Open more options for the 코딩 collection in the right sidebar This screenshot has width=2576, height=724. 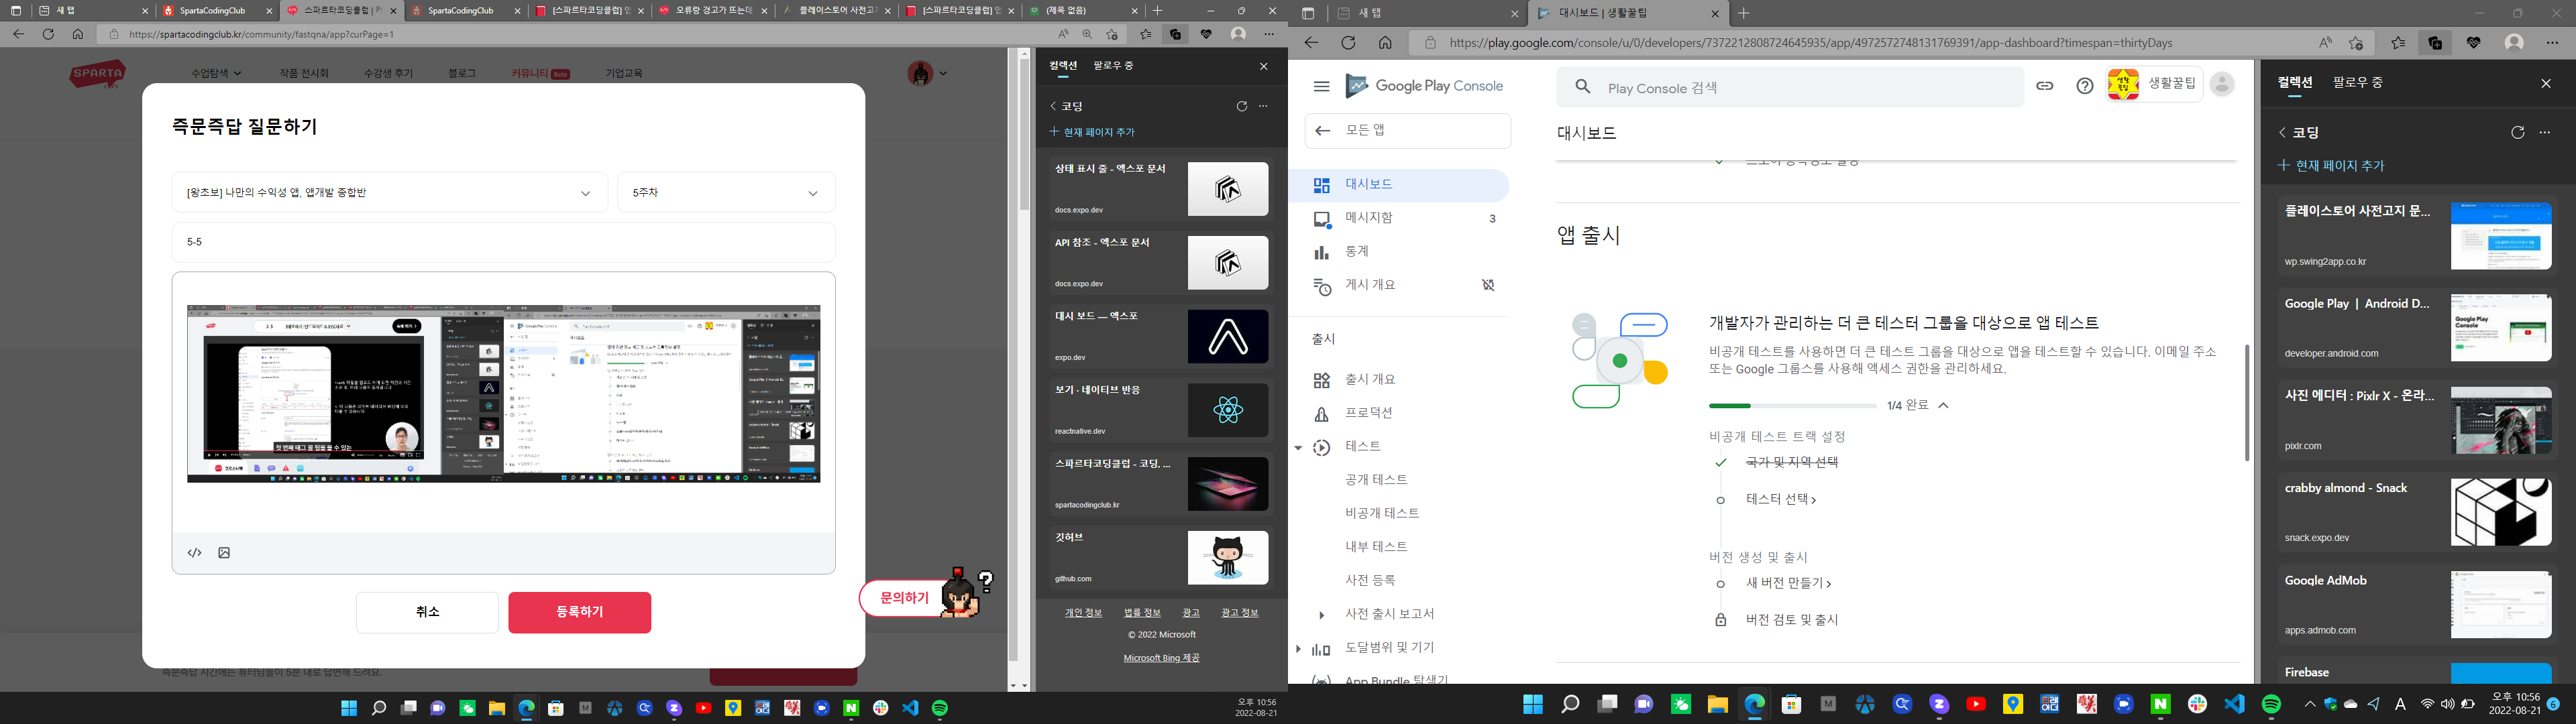point(2545,132)
